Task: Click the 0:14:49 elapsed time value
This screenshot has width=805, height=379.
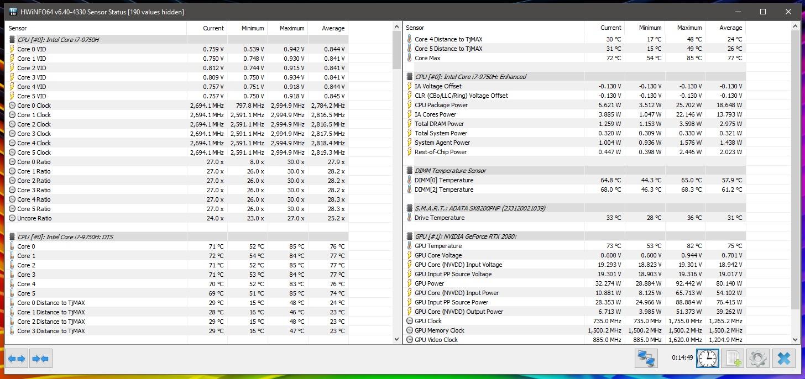Action: pos(682,357)
